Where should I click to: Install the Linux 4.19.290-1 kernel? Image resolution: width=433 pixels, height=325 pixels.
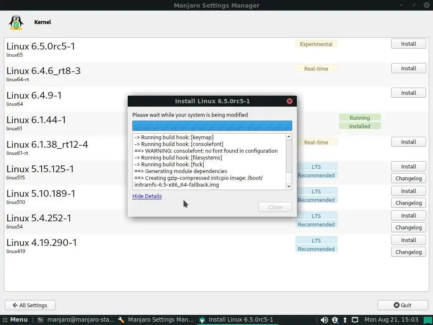[408, 240]
